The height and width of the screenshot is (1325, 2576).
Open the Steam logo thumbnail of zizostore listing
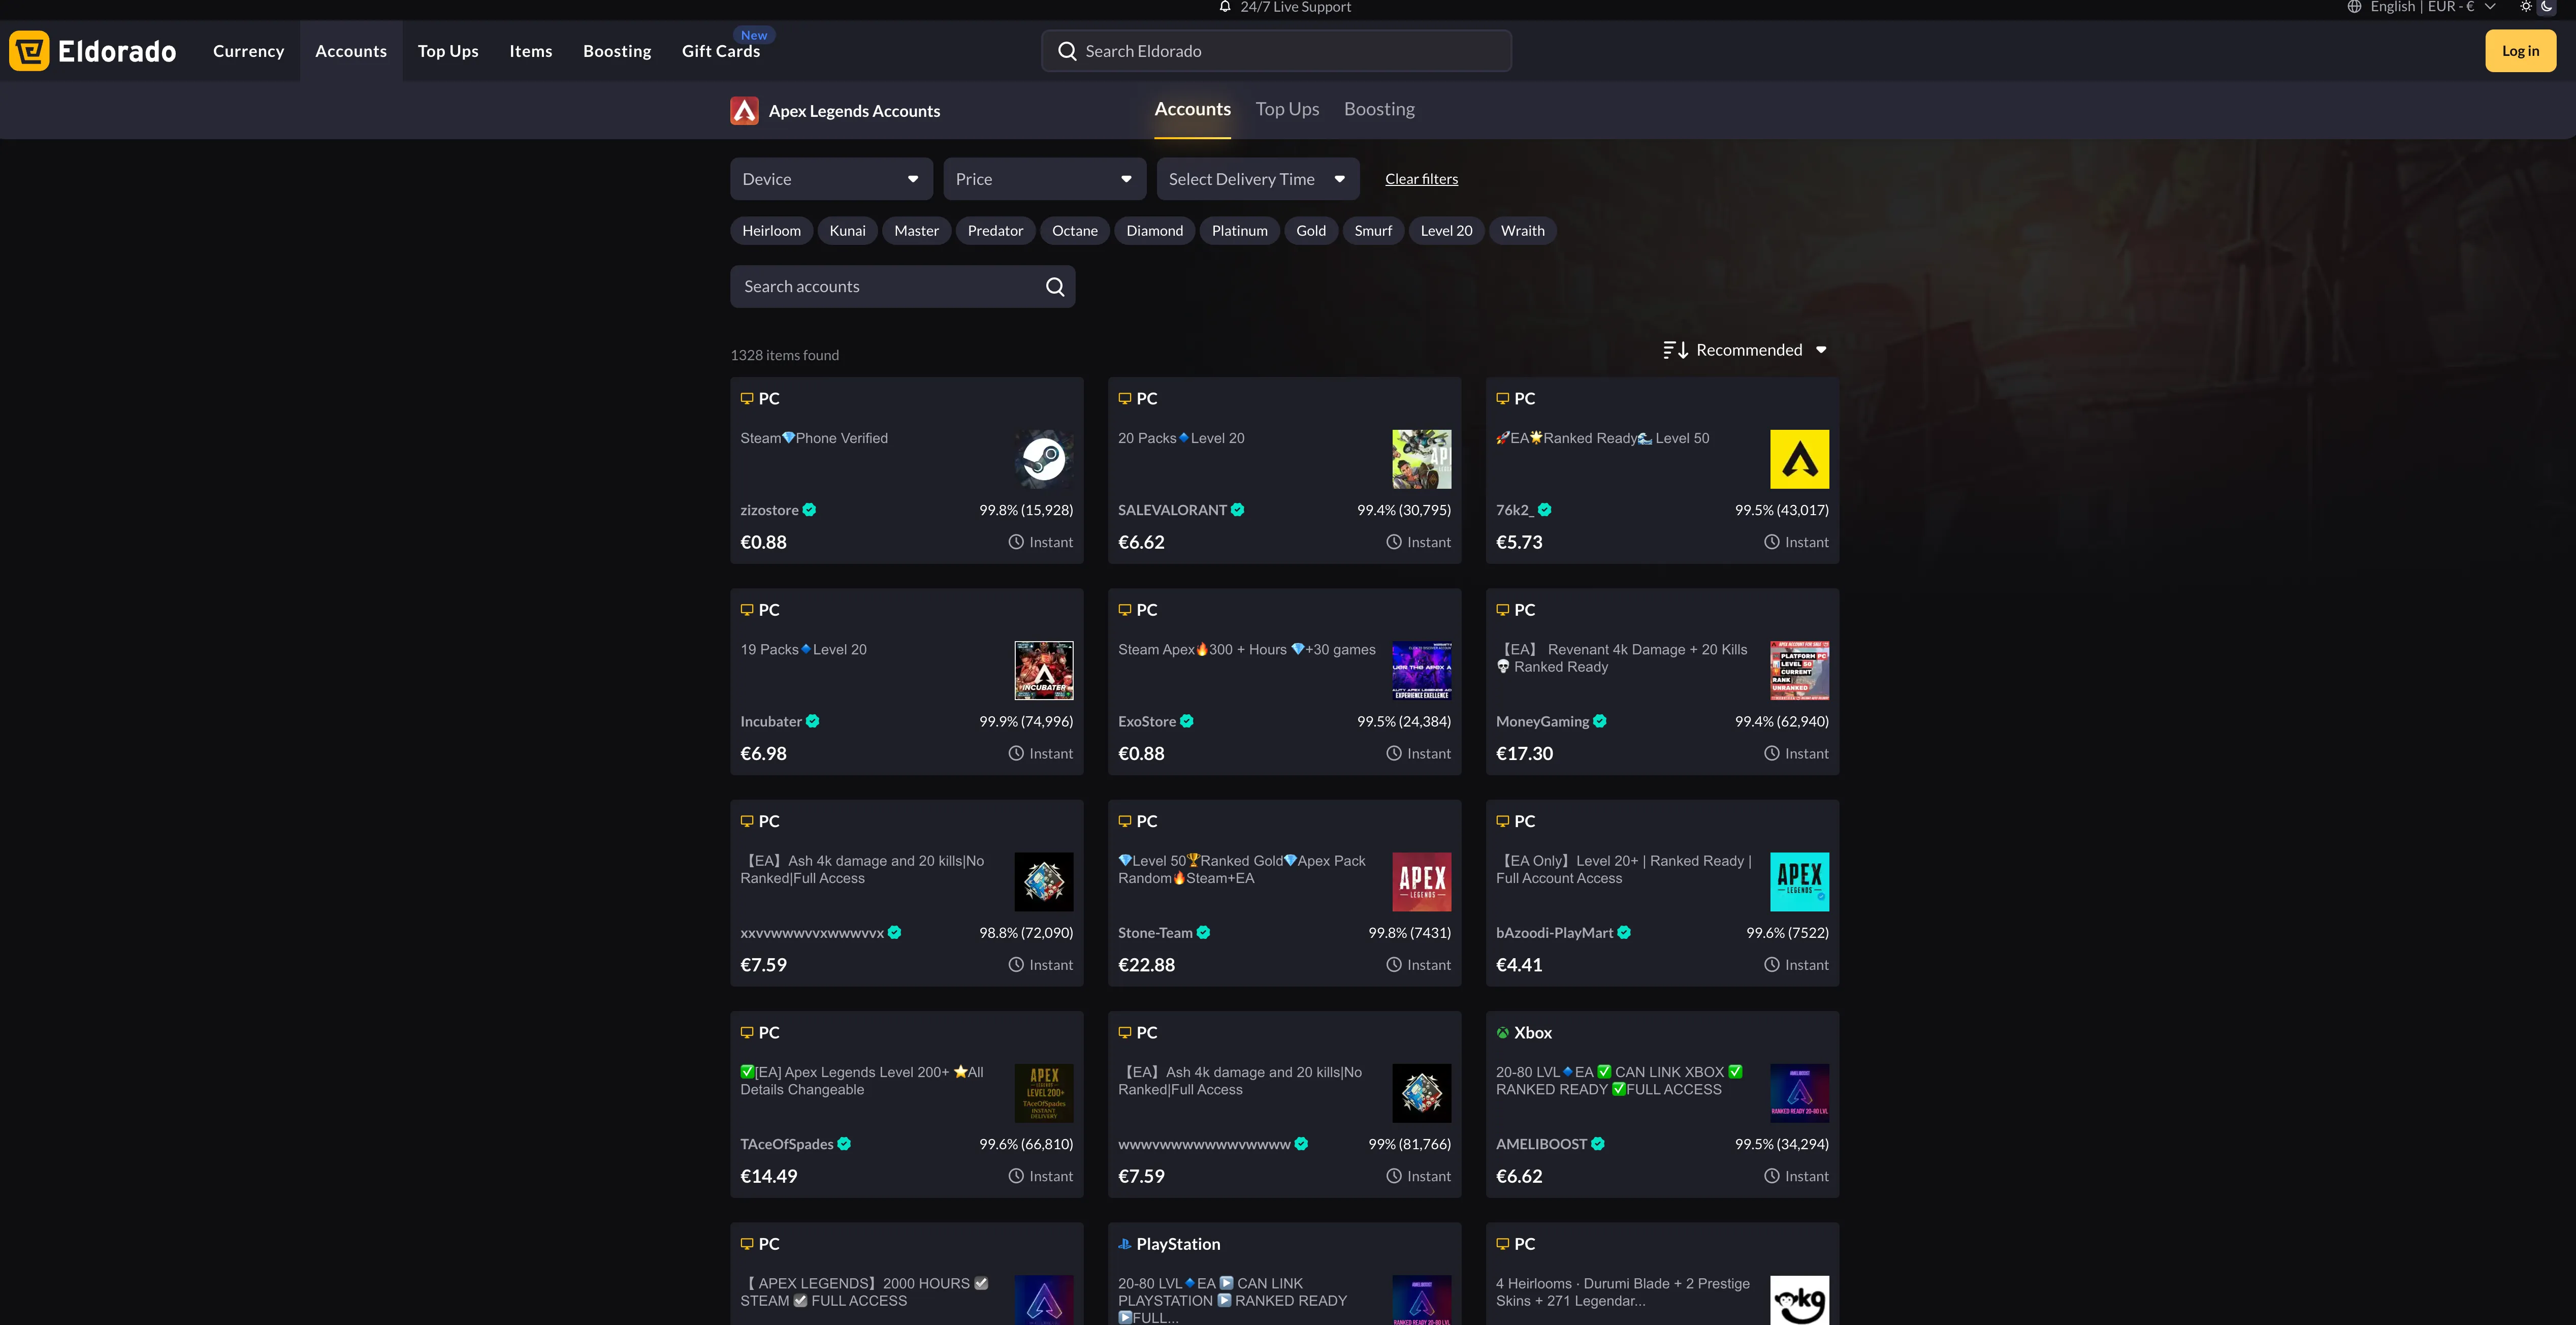(1043, 459)
